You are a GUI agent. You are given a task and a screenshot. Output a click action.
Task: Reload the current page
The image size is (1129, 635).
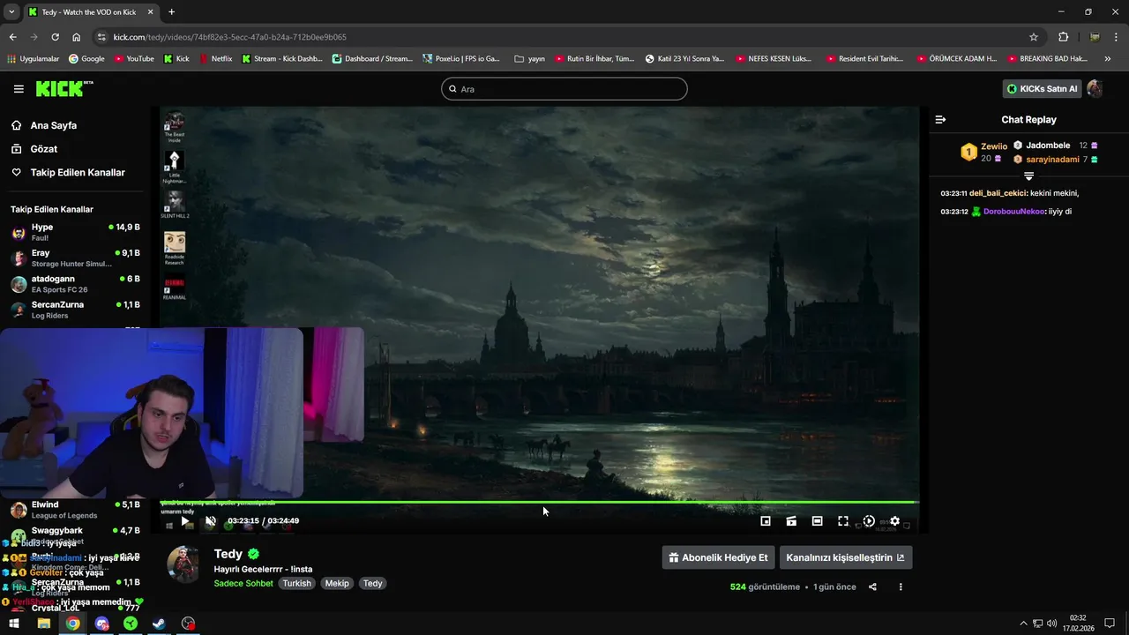point(55,37)
